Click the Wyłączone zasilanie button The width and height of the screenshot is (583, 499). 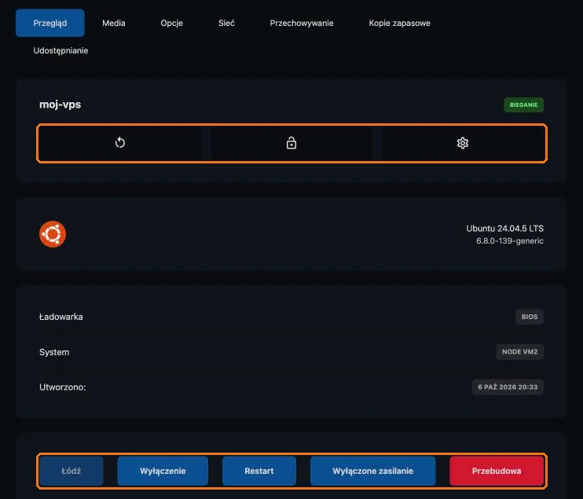373,471
